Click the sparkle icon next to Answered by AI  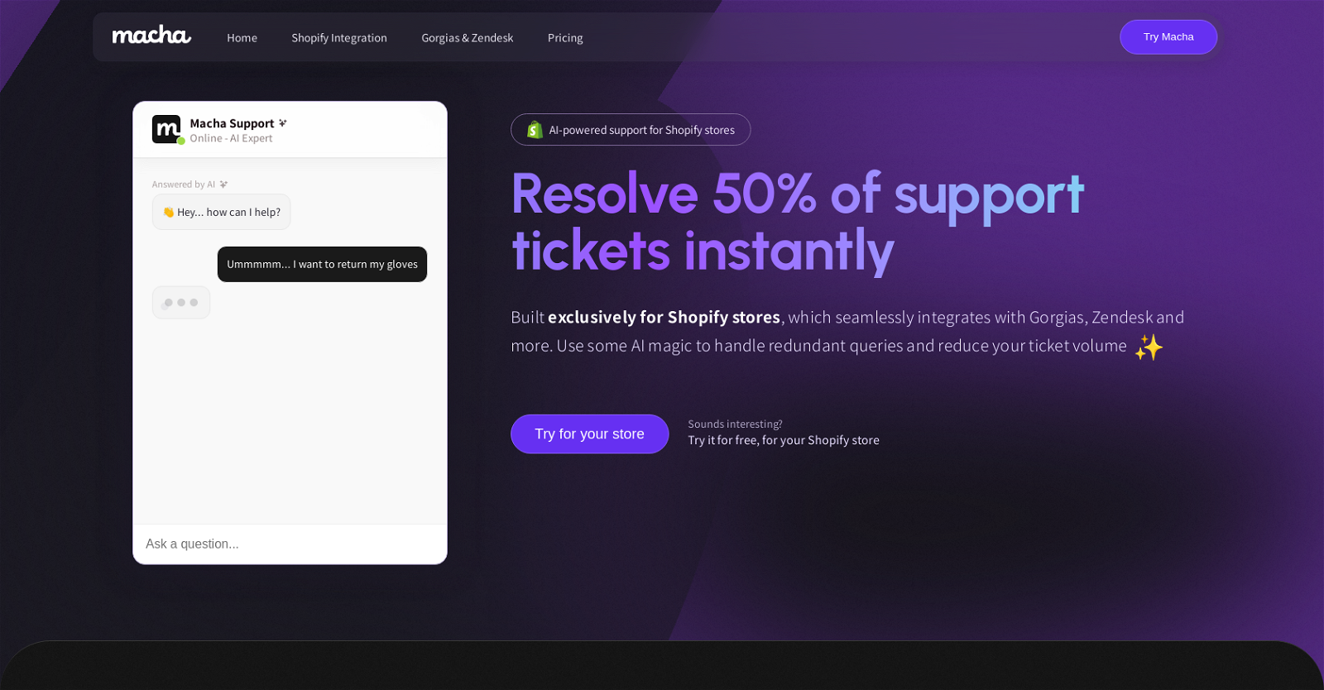coord(223,184)
